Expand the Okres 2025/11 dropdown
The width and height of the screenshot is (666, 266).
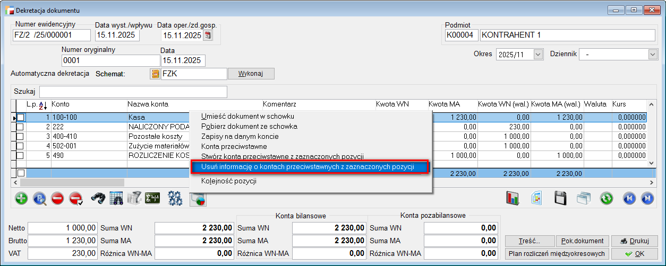pyautogui.click(x=538, y=54)
